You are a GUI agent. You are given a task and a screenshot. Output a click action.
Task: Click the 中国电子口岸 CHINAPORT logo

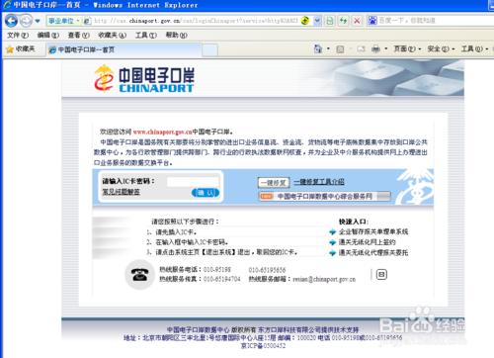(x=144, y=78)
